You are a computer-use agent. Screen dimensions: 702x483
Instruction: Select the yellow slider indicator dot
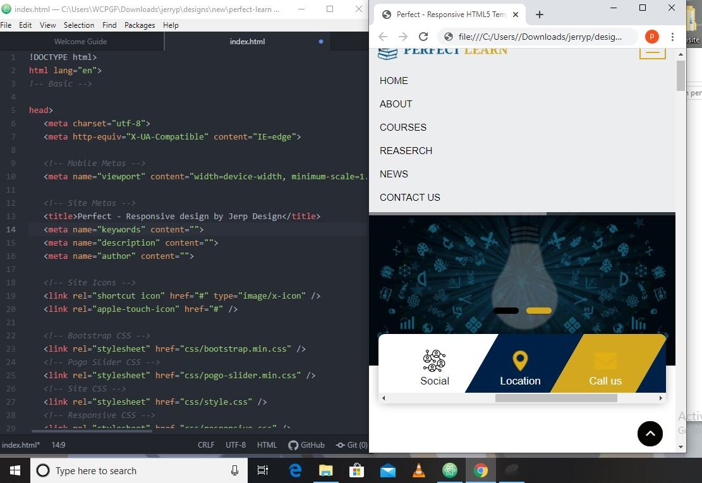click(x=539, y=311)
